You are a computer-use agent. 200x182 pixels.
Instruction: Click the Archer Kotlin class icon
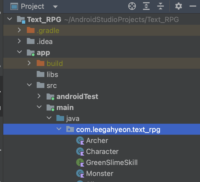pyautogui.click(x=80, y=141)
